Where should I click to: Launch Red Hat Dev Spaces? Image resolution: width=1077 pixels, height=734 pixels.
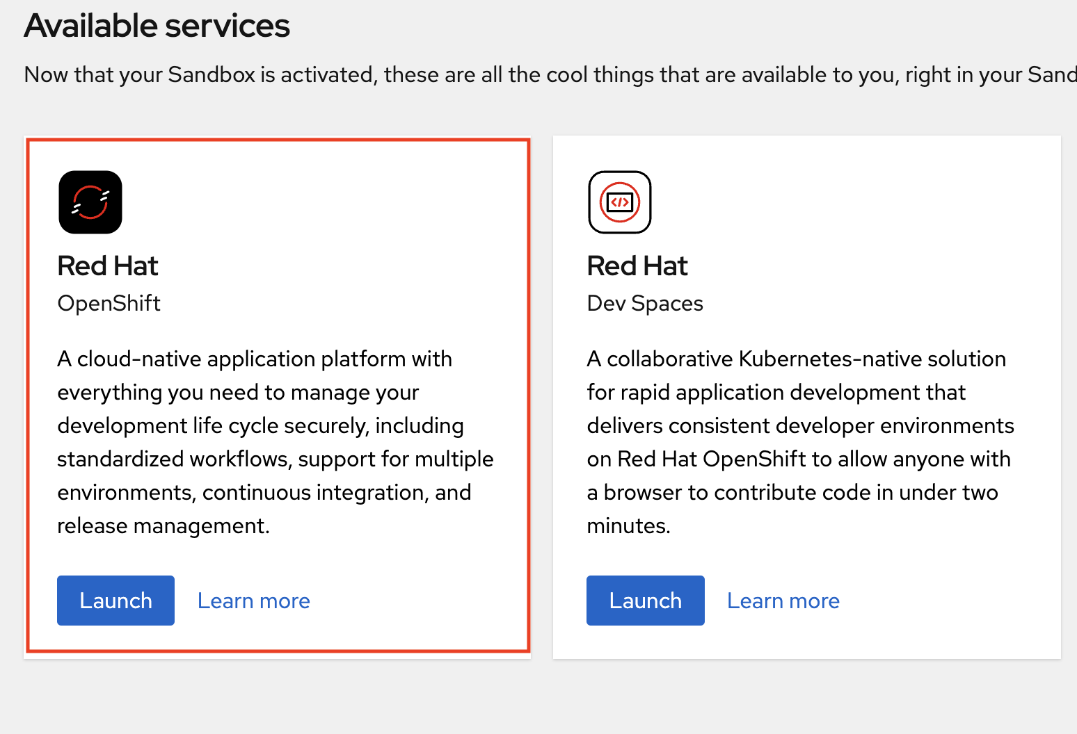pyautogui.click(x=646, y=601)
